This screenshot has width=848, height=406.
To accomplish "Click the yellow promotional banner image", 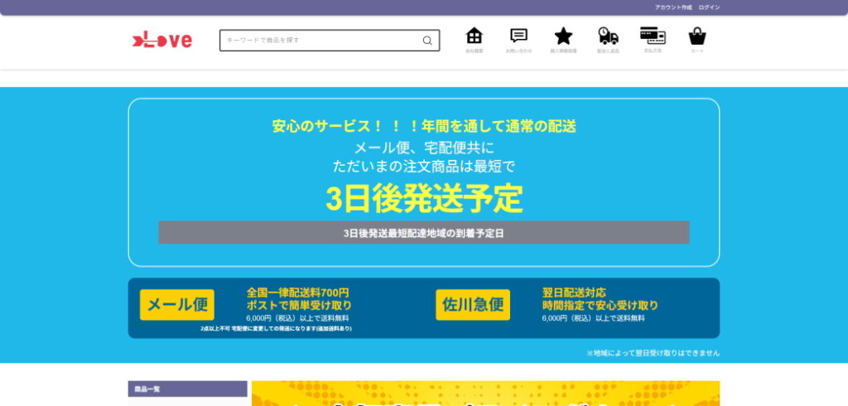I will click(485, 394).
